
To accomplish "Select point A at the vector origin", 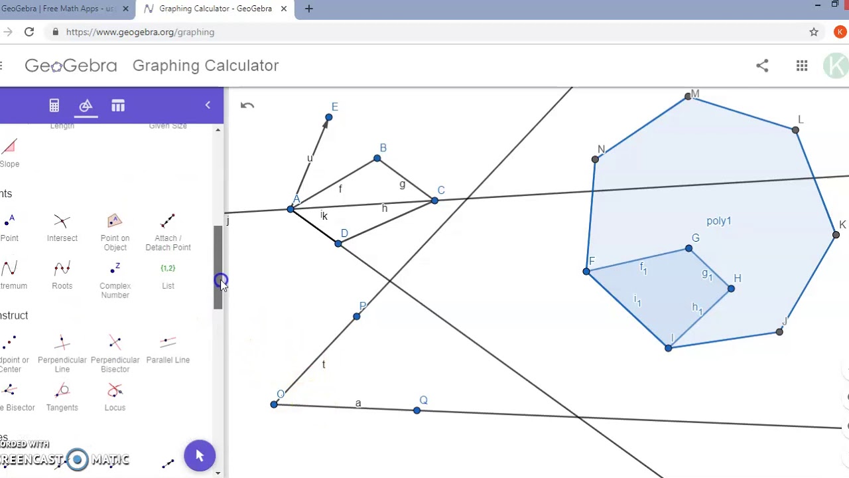I will pos(291,209).
